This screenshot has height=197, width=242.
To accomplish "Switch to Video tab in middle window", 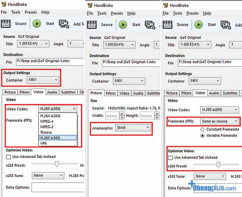I will pyautogui.click(x=124, y=93).
